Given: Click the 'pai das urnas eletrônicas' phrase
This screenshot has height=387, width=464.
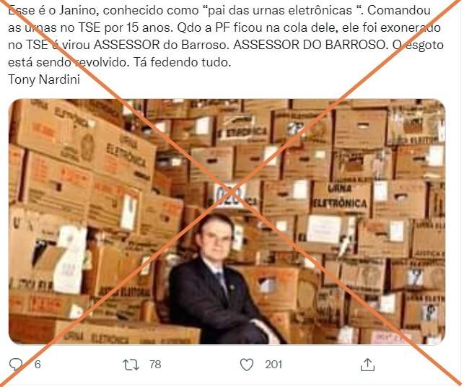Looking at the screenshot, I should (x=280, y=11).
